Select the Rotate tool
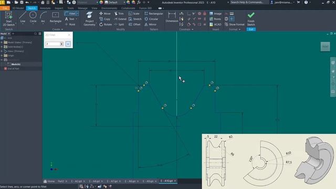 106,25
